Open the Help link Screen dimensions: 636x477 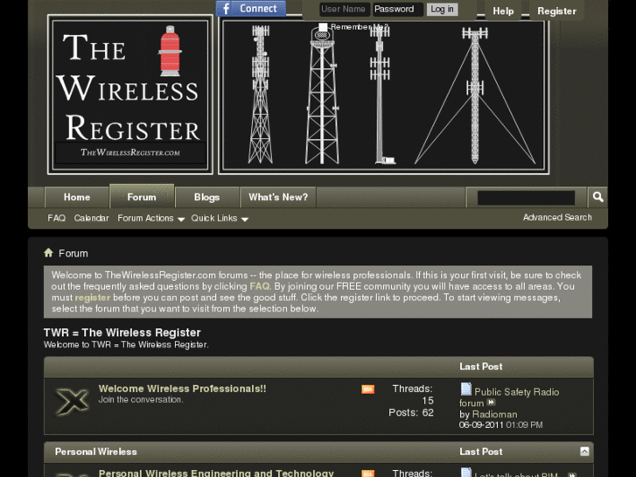503,11
